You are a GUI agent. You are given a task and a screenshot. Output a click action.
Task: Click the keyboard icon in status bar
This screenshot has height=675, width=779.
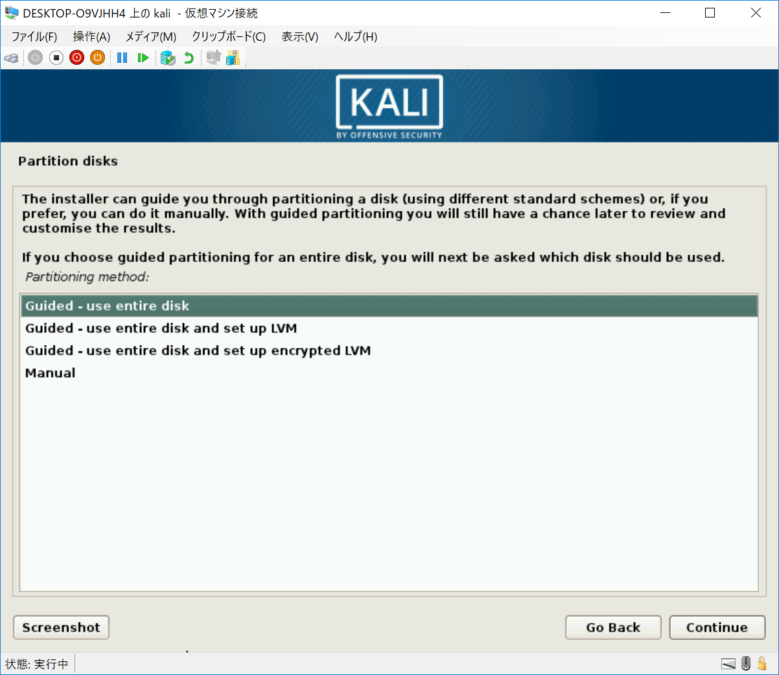point(728,663)
